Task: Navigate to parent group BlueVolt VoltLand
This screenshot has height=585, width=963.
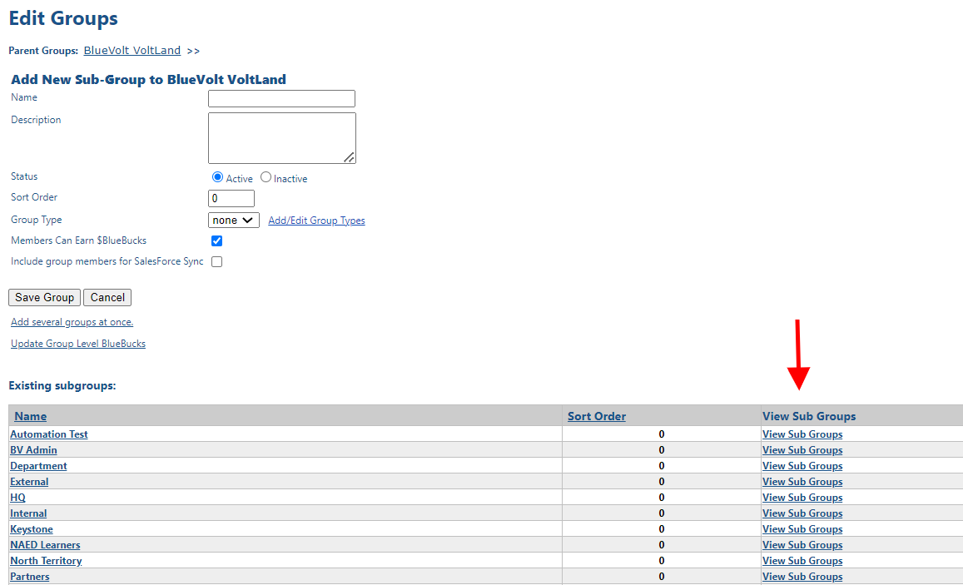Action: [x=132, y=50]
